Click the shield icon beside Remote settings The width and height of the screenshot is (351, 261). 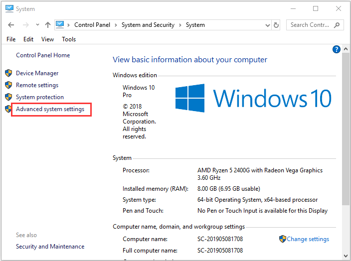point(8,85)
